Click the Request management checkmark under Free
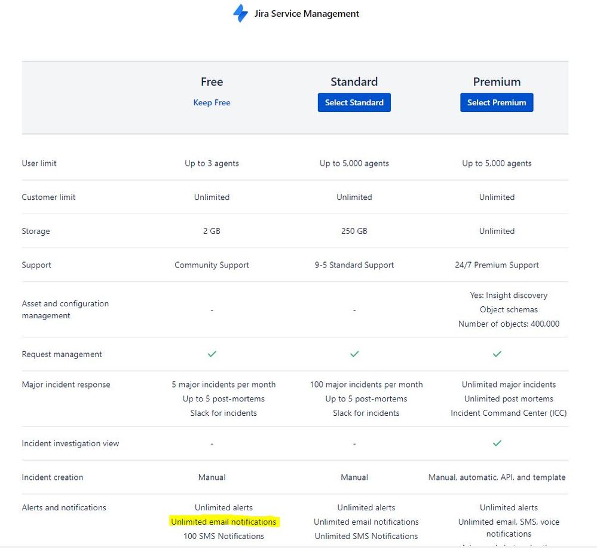The width and height of the screenshot is (597, 548). pos(212,354)
